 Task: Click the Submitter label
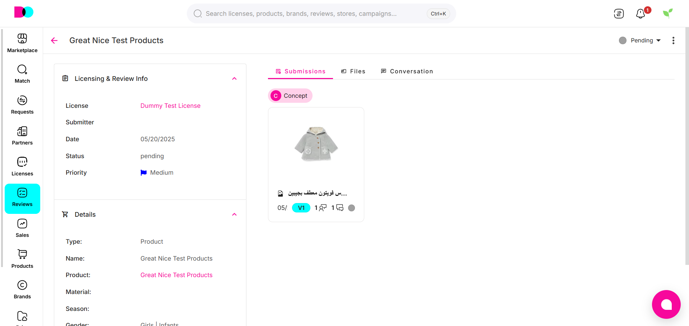pos(80,122)
